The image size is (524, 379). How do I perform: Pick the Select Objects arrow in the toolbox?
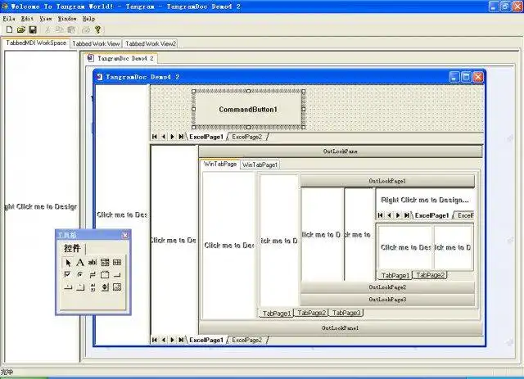tap(68, 263)
